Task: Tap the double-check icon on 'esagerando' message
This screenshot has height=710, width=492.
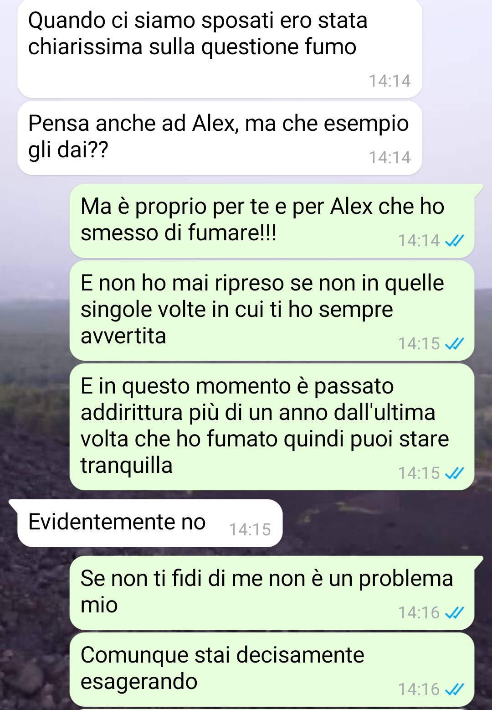Action: (454, 689)
